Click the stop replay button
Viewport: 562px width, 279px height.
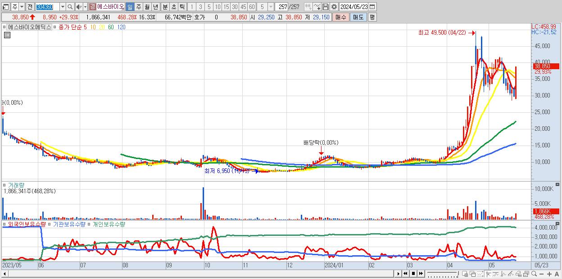click(413, 274)
